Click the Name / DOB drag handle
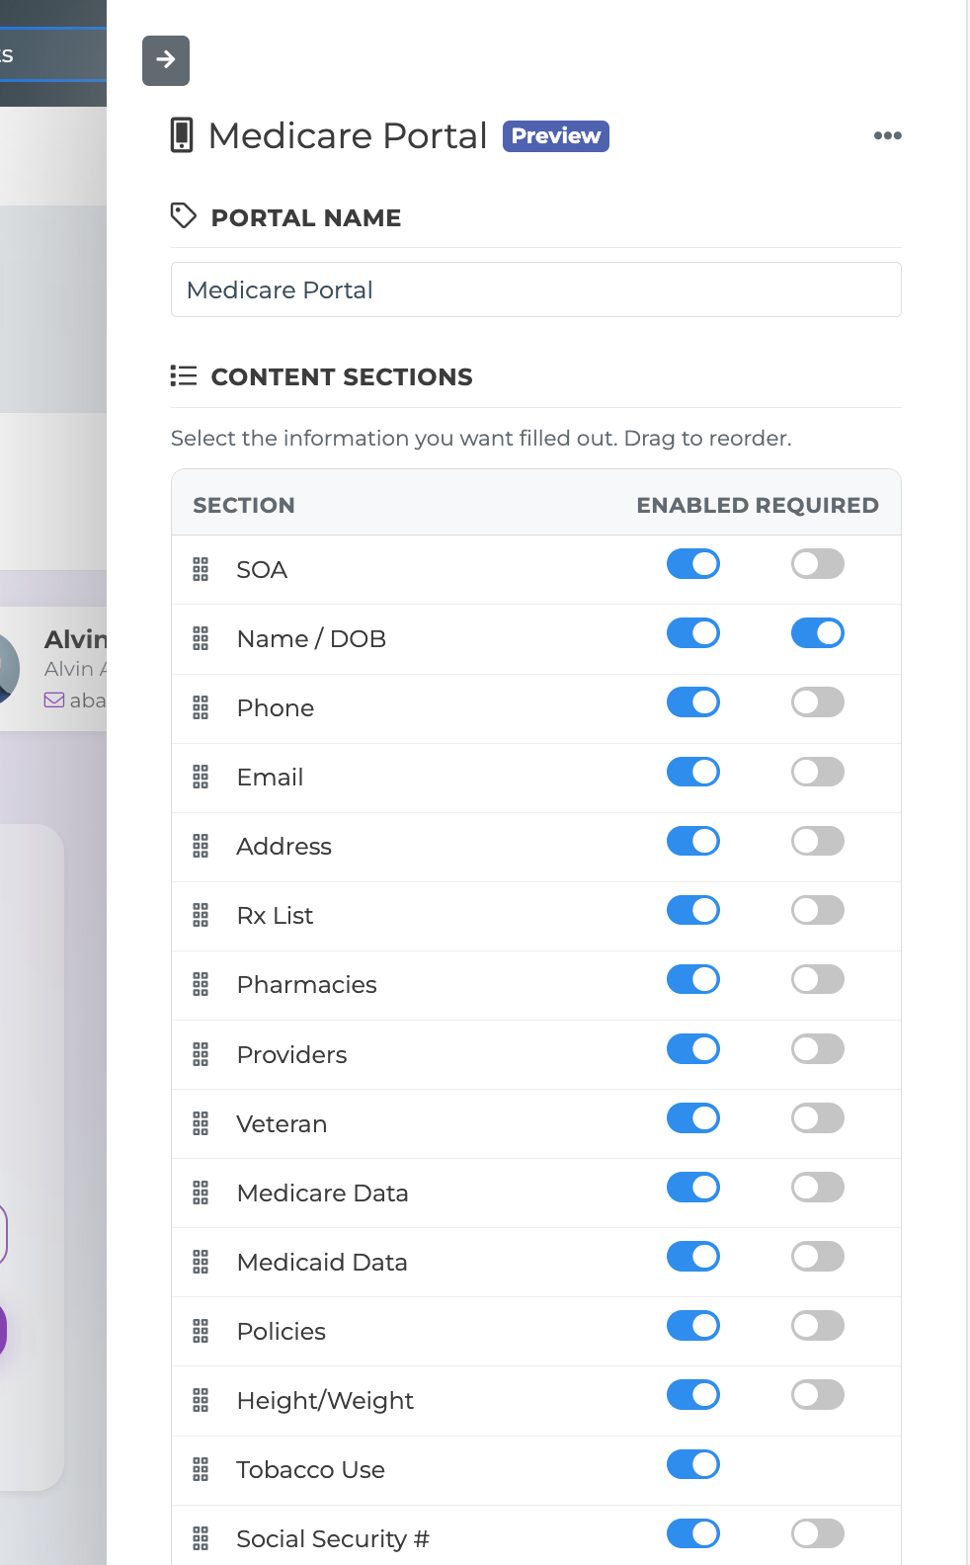This screenshot has height=1565, width=970. point(201,638)
